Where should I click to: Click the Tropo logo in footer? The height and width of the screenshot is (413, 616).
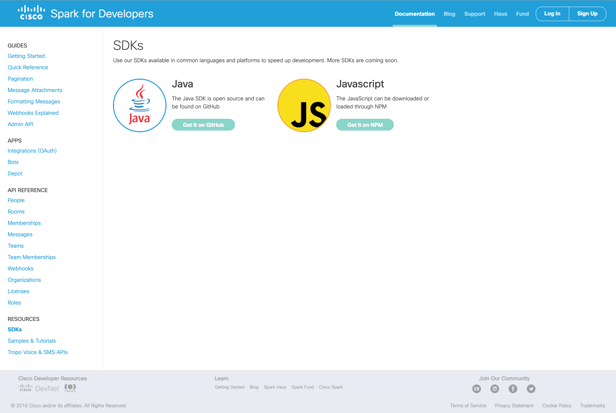pos(70,388)
